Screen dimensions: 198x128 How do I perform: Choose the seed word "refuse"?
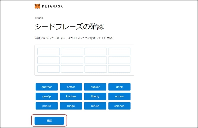(x=95, y=106)
